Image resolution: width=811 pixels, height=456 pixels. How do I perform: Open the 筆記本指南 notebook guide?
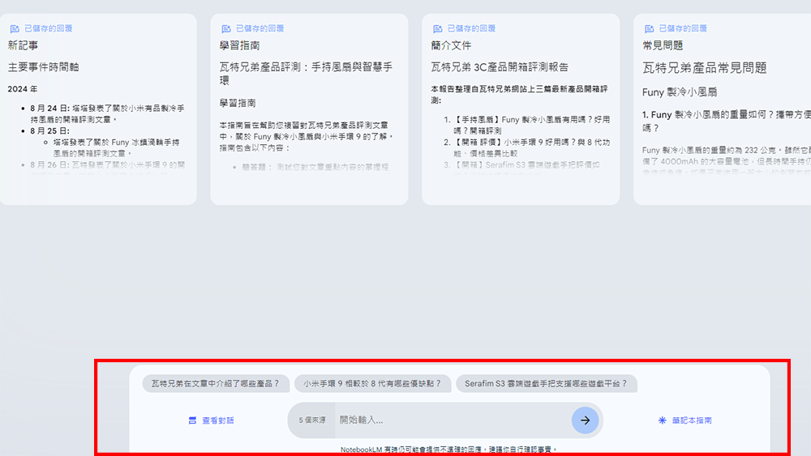pyautogui.click(x=685, y=420)
